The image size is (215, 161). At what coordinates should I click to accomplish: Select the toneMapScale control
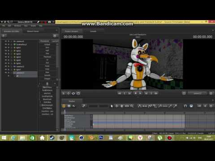click(x=47, y=96)
